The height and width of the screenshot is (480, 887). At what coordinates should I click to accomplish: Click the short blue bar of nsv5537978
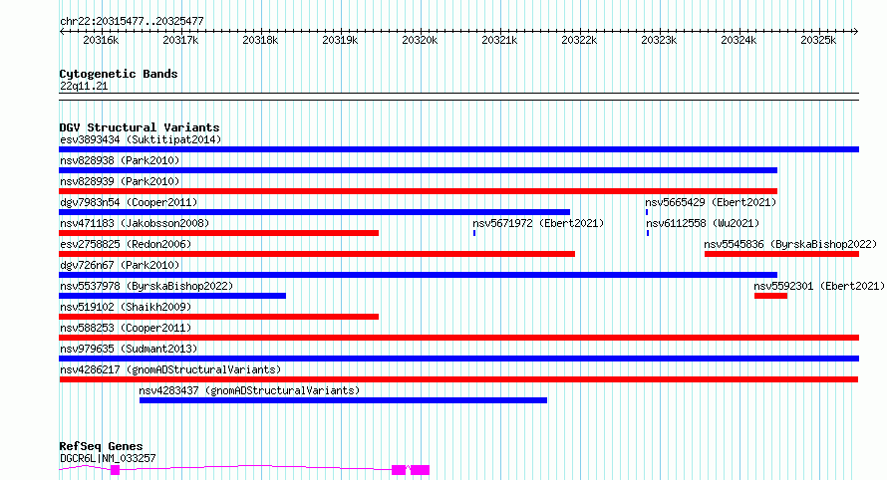click(172, 296)
